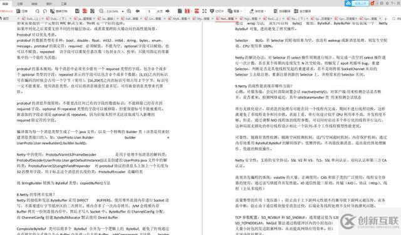Zoom in with the plus magnifier

pos(129,11)
